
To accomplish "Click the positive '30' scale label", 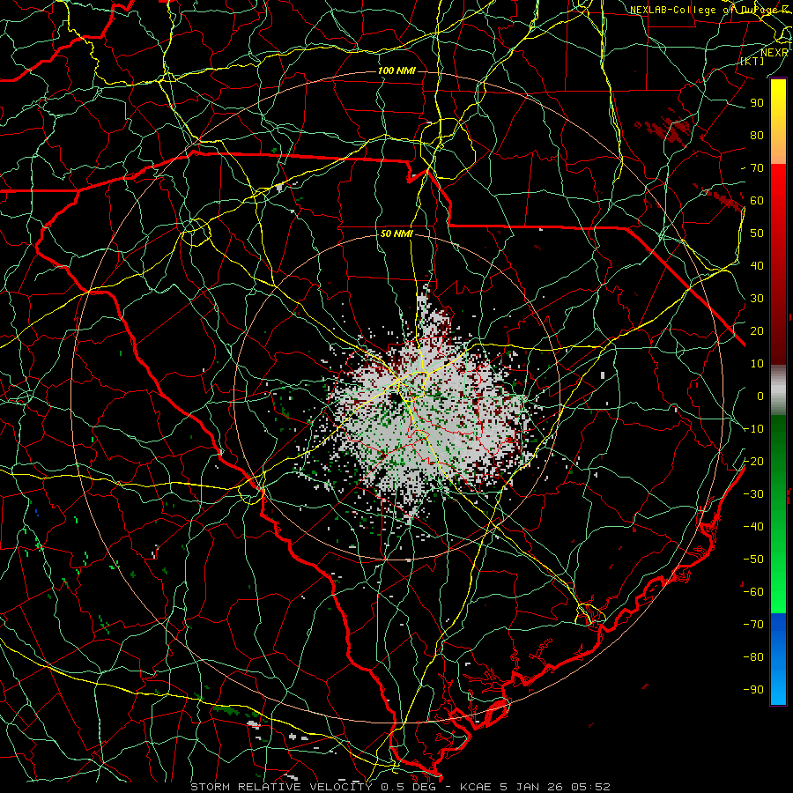I will tap(757, 299).
